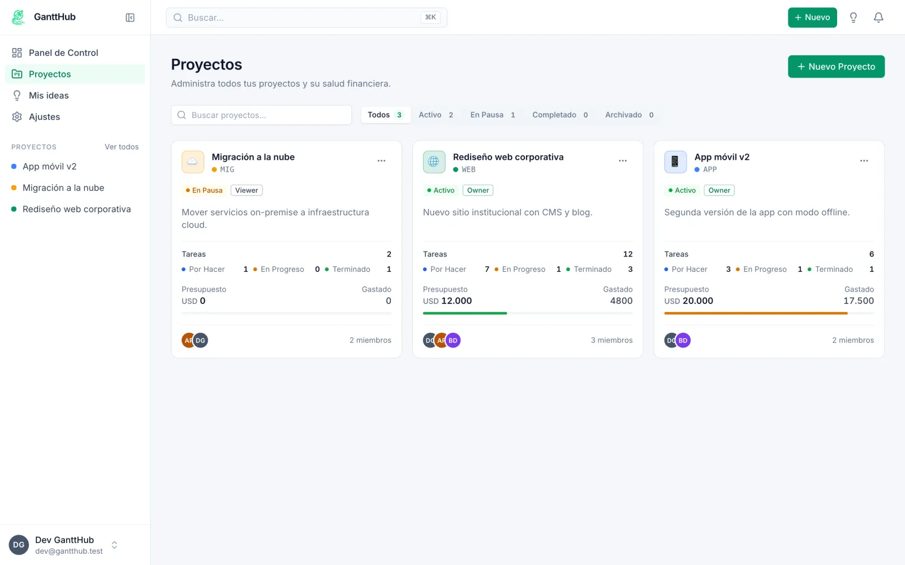Focus the Buscar proyectos field
This screenshot has width=905, height=565.
tap(261, 115)
